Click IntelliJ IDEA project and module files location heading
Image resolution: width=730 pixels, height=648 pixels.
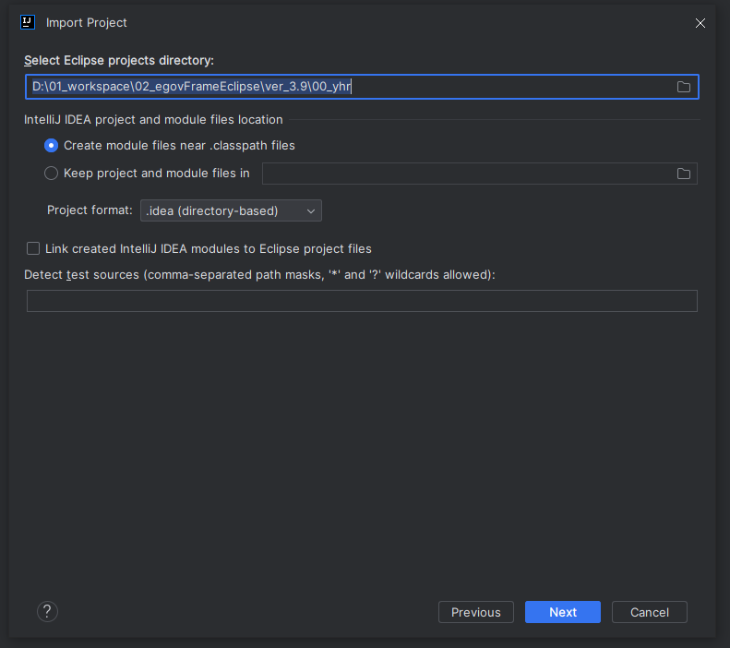point(153,120)
